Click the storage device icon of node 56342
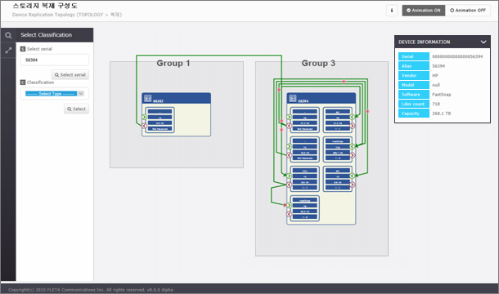Viewport: 499px width, 294px height. coord(148,99)
